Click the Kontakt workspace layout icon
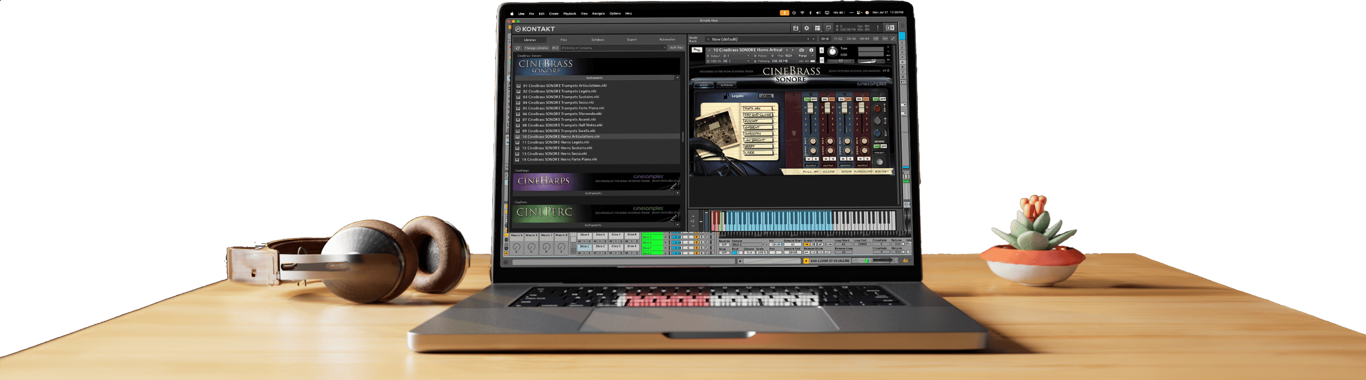The height and width of the screenshot is (380, 1366). click(818, 28)
